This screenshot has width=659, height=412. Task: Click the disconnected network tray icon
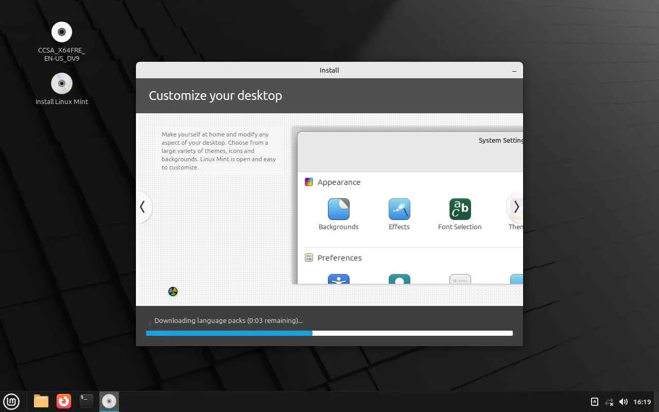pos(610,402)
